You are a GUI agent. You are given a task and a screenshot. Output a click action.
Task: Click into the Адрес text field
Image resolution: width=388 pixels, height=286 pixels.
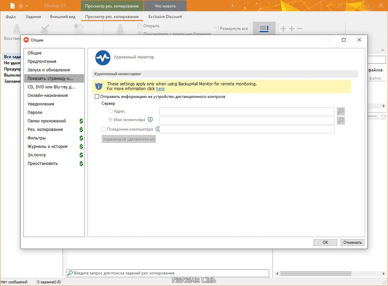(247, 112)
